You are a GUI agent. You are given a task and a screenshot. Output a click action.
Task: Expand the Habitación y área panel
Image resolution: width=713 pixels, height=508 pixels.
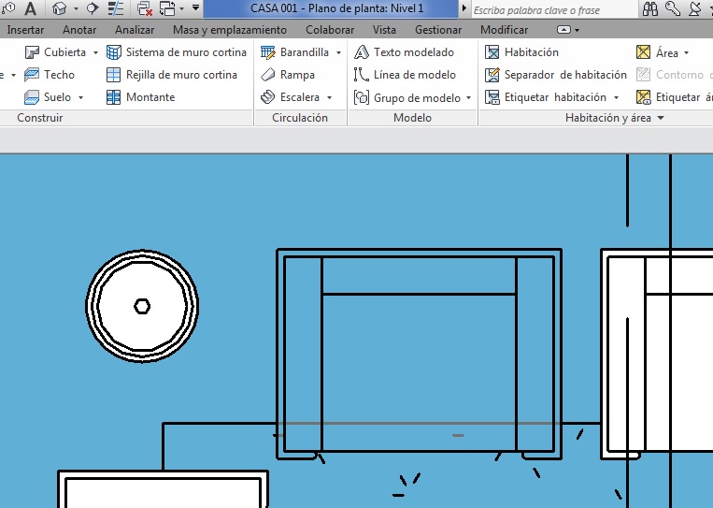661,119
